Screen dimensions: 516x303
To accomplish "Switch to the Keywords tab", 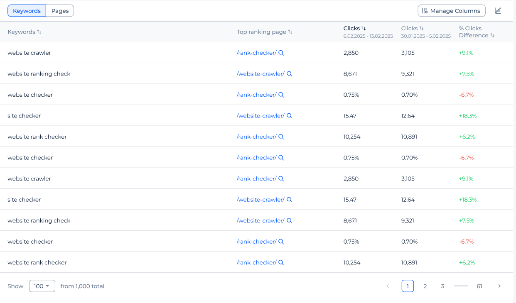I will tap(27, 11).
